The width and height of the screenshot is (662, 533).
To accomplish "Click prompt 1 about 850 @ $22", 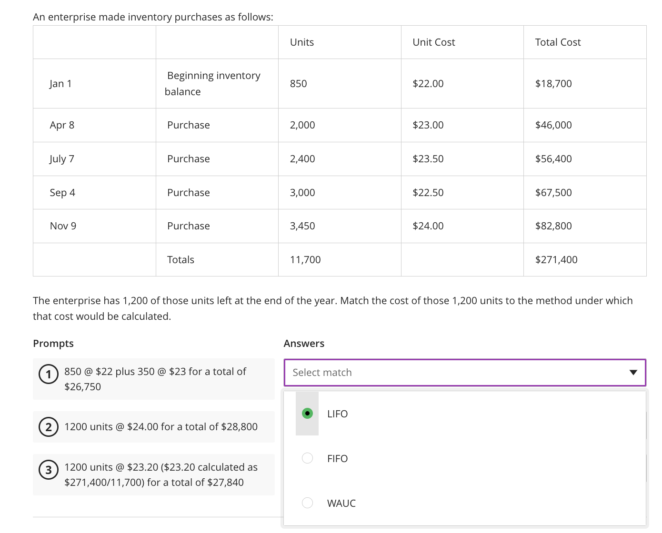I will coord(154,379).
